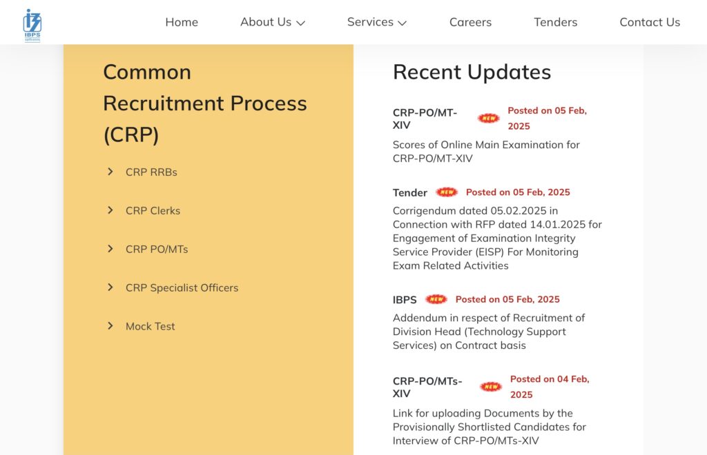Click the CRP-PO/MT-XIV update title
Screen dimensions: 707x455
click(425, 119)
